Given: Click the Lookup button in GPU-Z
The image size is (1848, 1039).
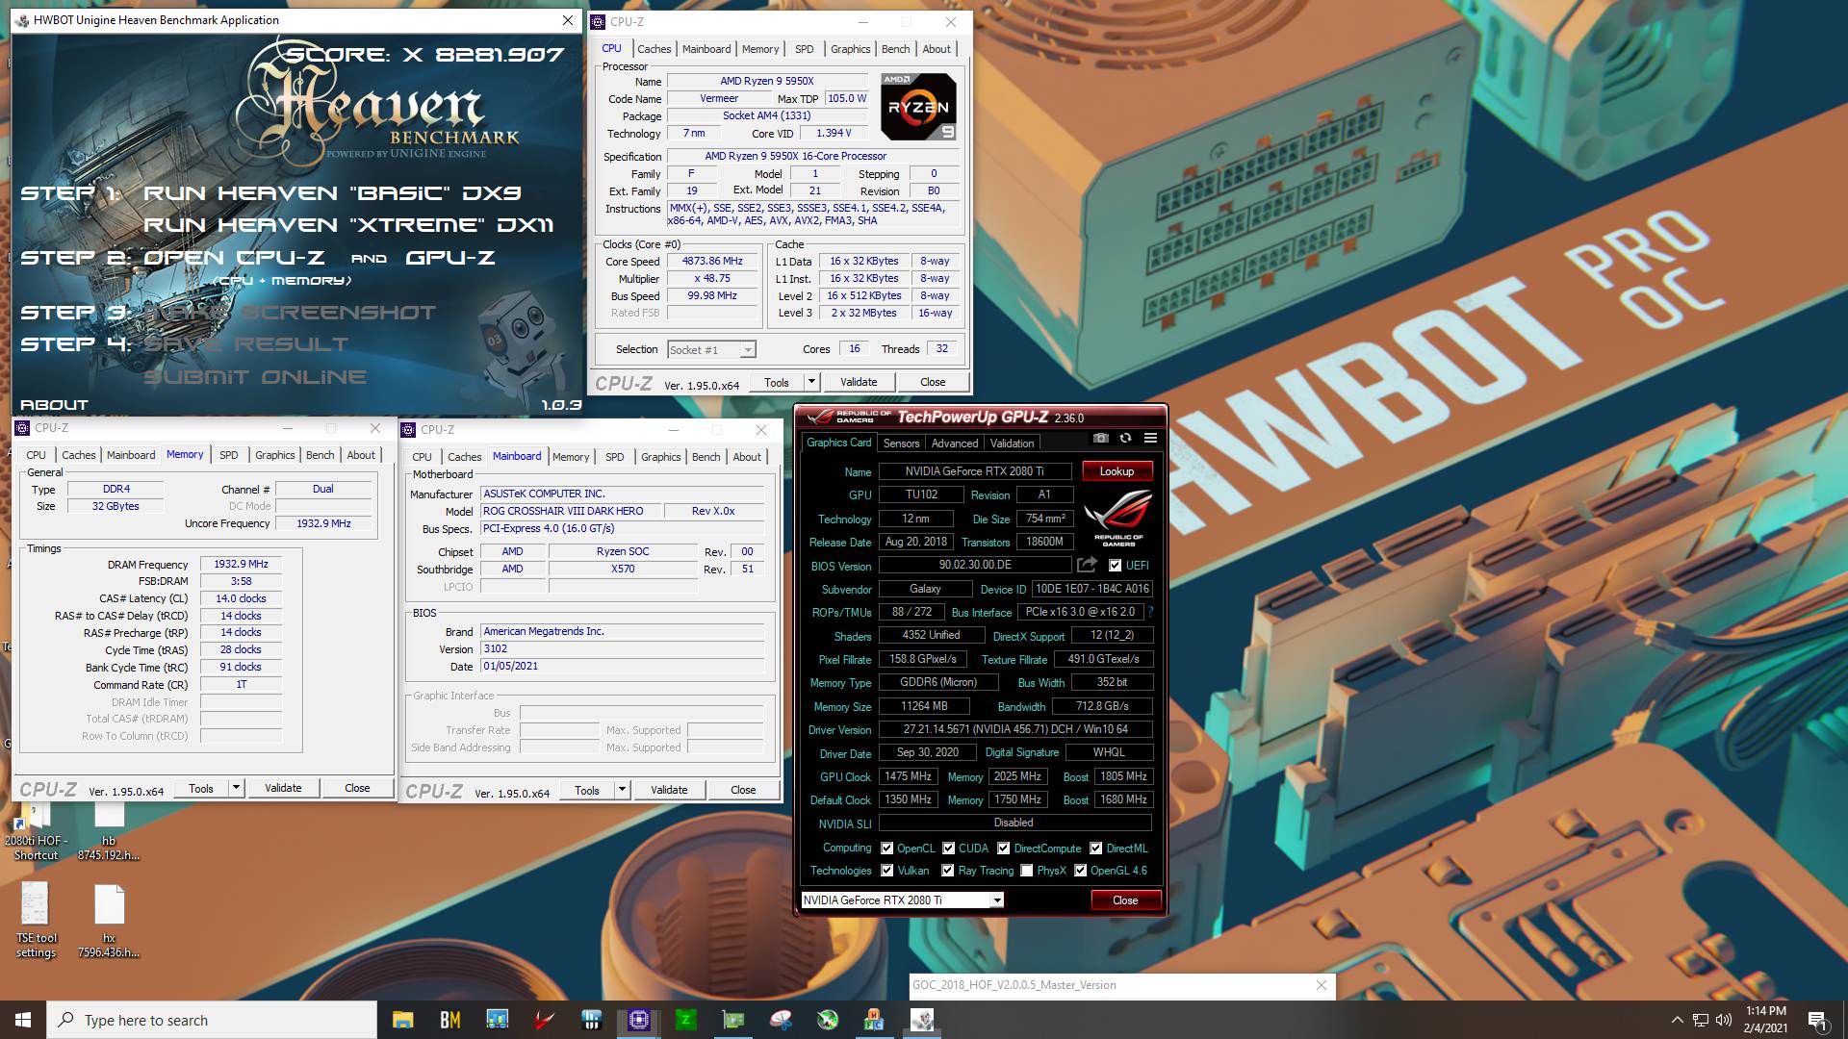Looking at the screenshot, I should (1116, 471).
